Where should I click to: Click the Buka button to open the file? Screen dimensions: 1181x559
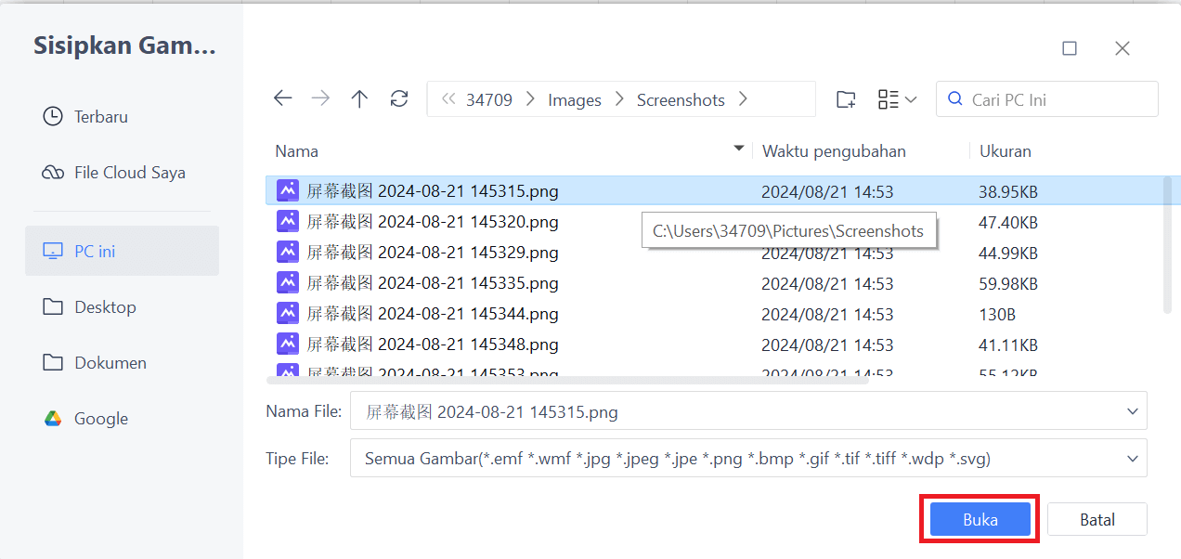coord(979,519)
